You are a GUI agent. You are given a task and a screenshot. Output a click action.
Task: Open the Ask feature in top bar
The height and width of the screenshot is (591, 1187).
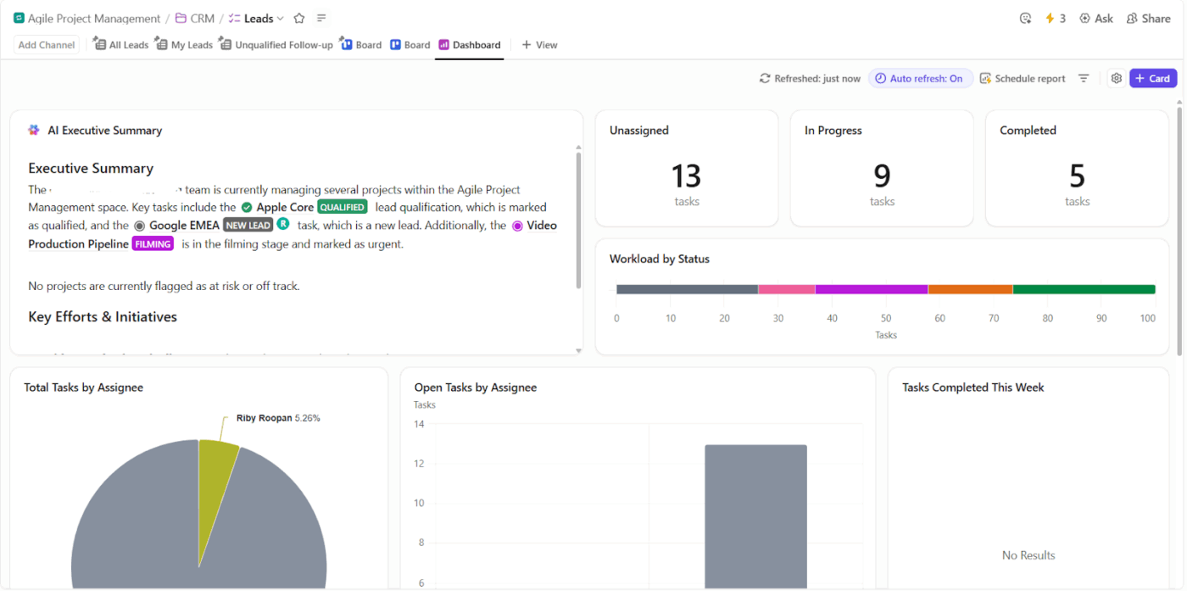tap(1096, 17)
